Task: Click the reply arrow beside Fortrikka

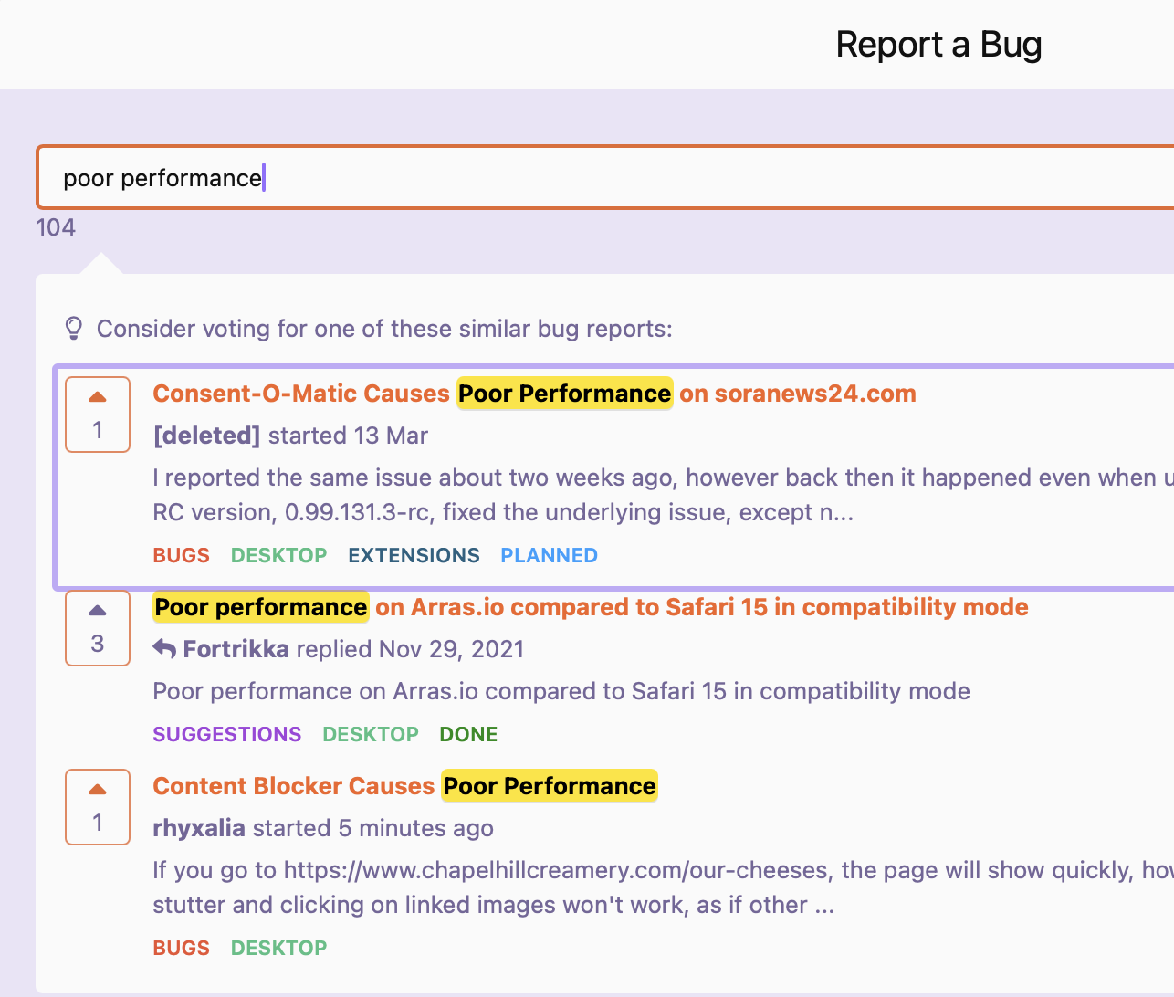Action: [x=164, y=649]
